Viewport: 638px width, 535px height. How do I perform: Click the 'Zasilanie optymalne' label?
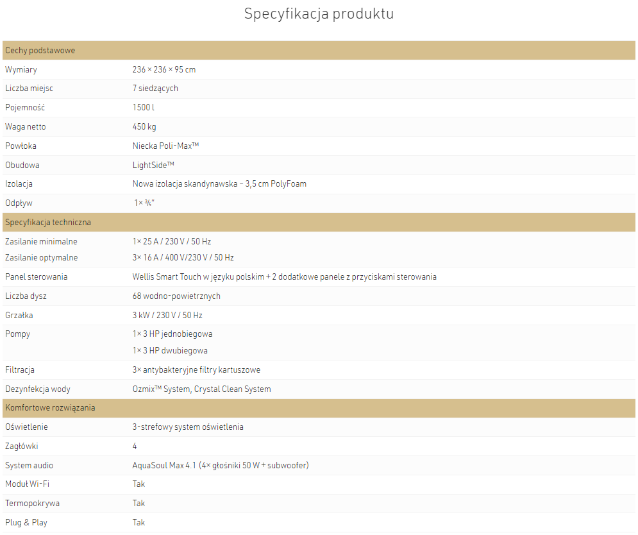coord(42,258)
